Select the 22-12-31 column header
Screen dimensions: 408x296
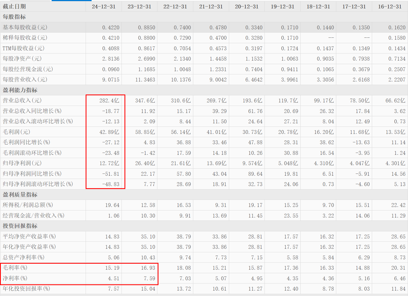175,7
